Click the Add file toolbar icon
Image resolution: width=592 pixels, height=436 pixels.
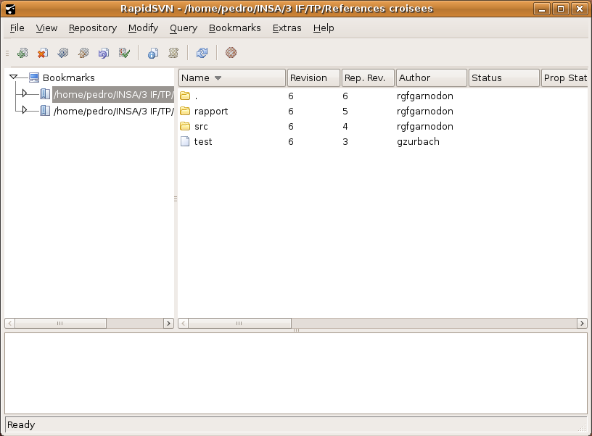22,53
